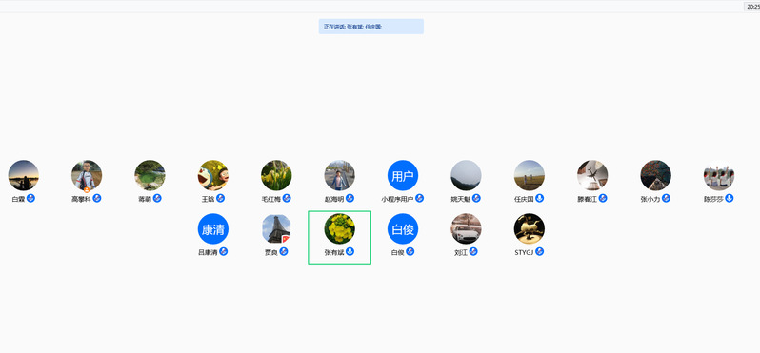
Task: Click the golden horse avatar of STYGJ
Action: [530, 228]
